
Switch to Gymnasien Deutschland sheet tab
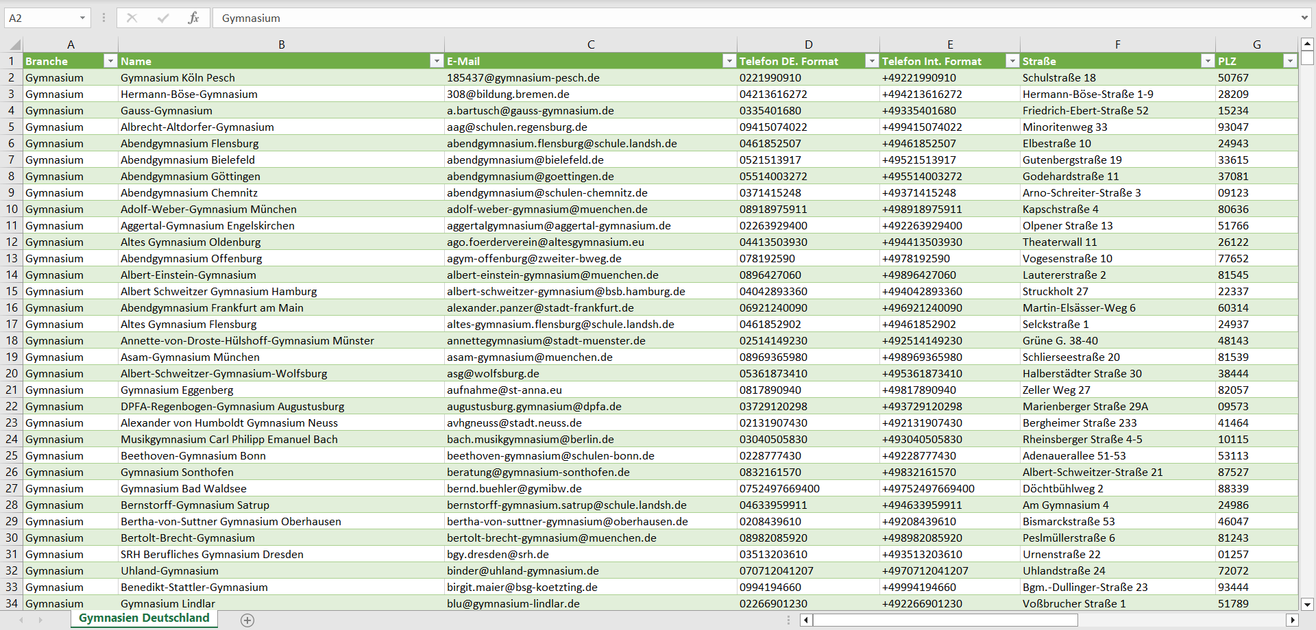coord(144,618)
